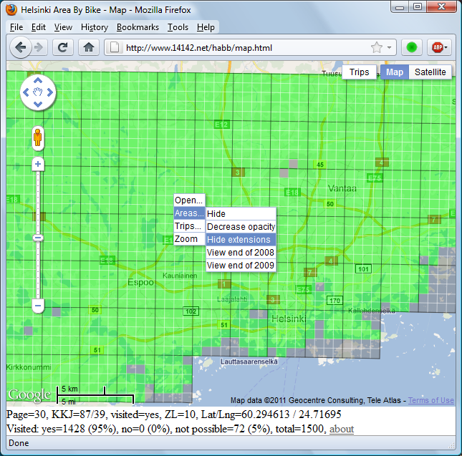Open the Adblock Plus dropdown arrow

(447, 48)
